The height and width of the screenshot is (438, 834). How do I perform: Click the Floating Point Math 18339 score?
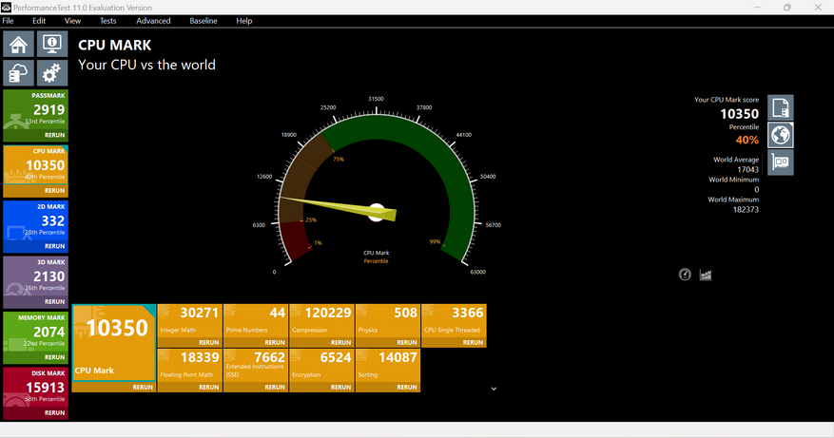(x=200, y=357)
